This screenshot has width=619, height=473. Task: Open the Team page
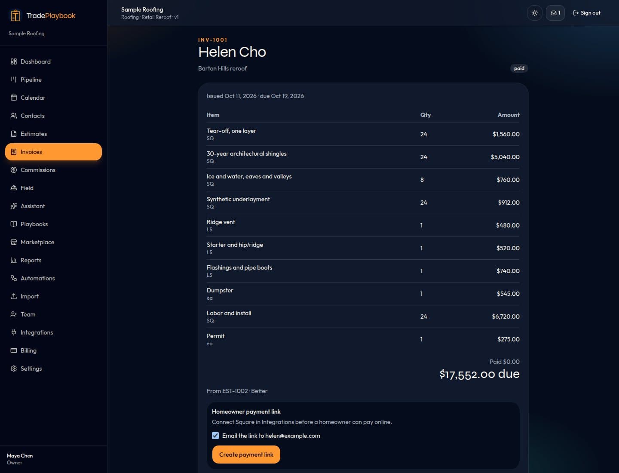click(53, 314)
